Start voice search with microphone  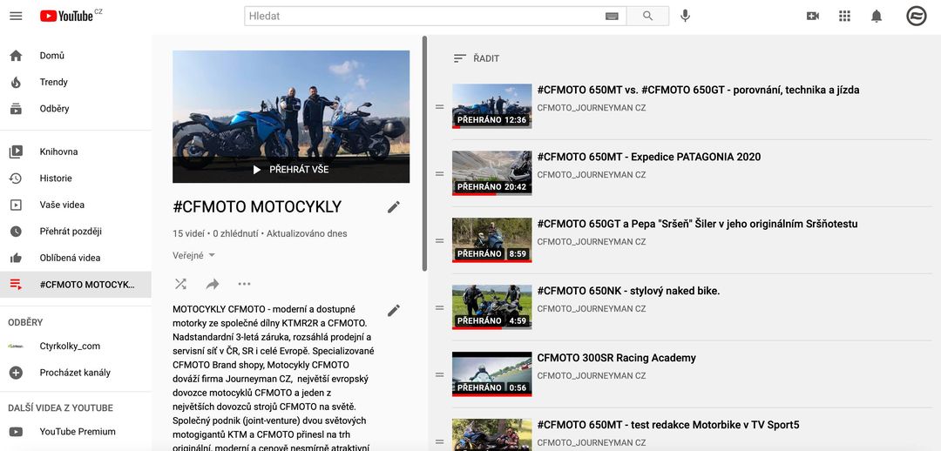pos(686,17)
